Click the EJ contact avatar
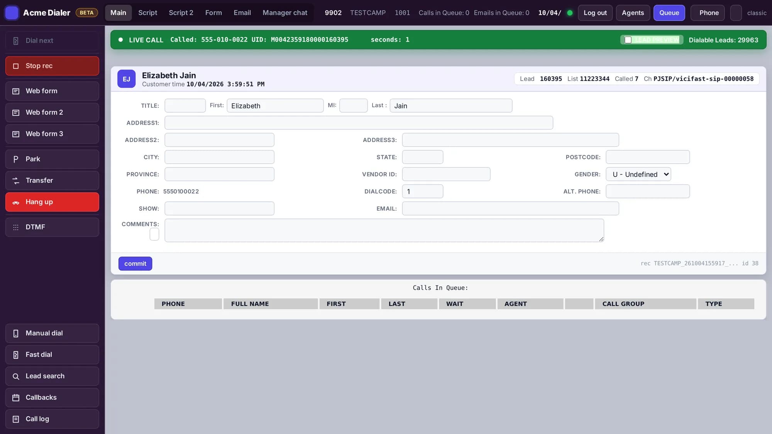This screenshot has height=434, width=772. [126, 79]
